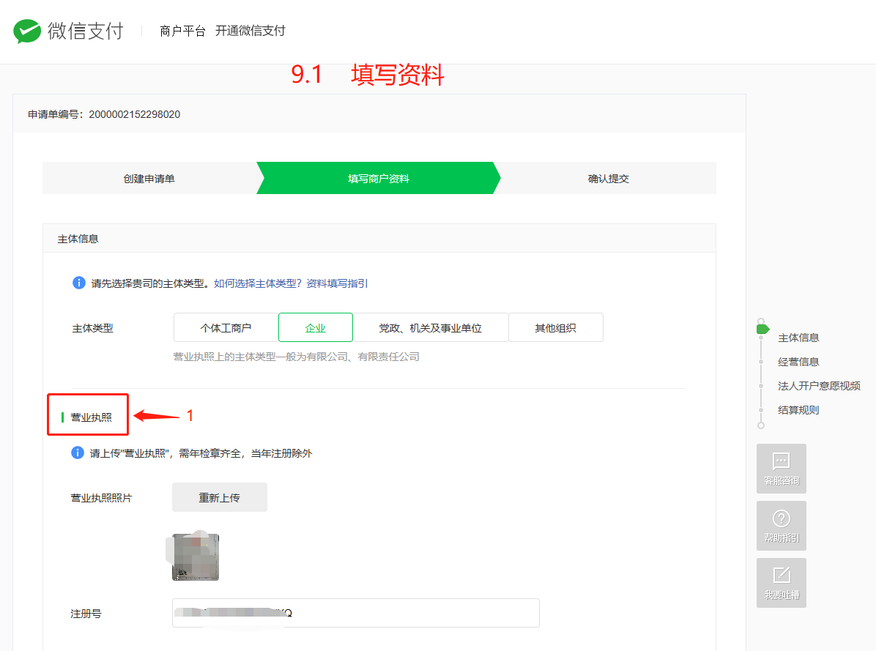Click the green marker beside 主体信息

coord(762,330)
